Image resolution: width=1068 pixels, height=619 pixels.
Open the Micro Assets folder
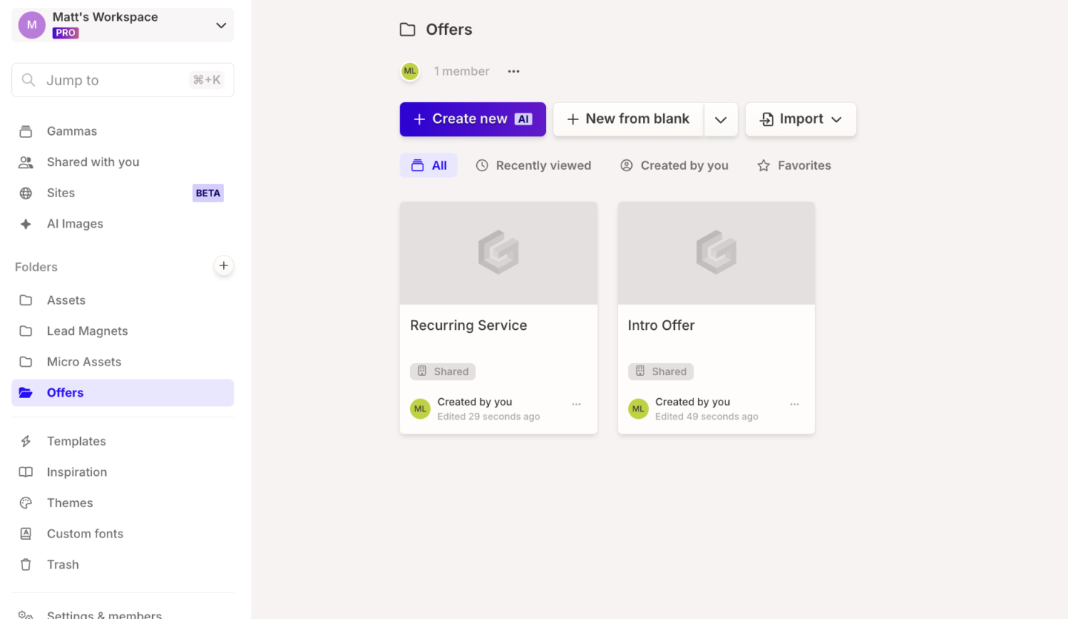[x=122, y=362]
